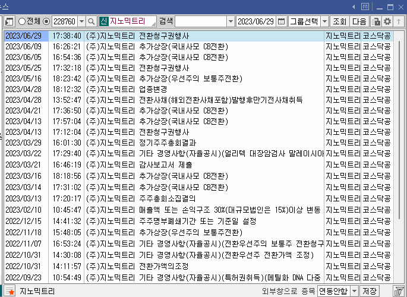Image resolution: width=407 pixels, height=297 pixels.
Task: Toggle the side panel layout icon
Action: pos(9,21)
